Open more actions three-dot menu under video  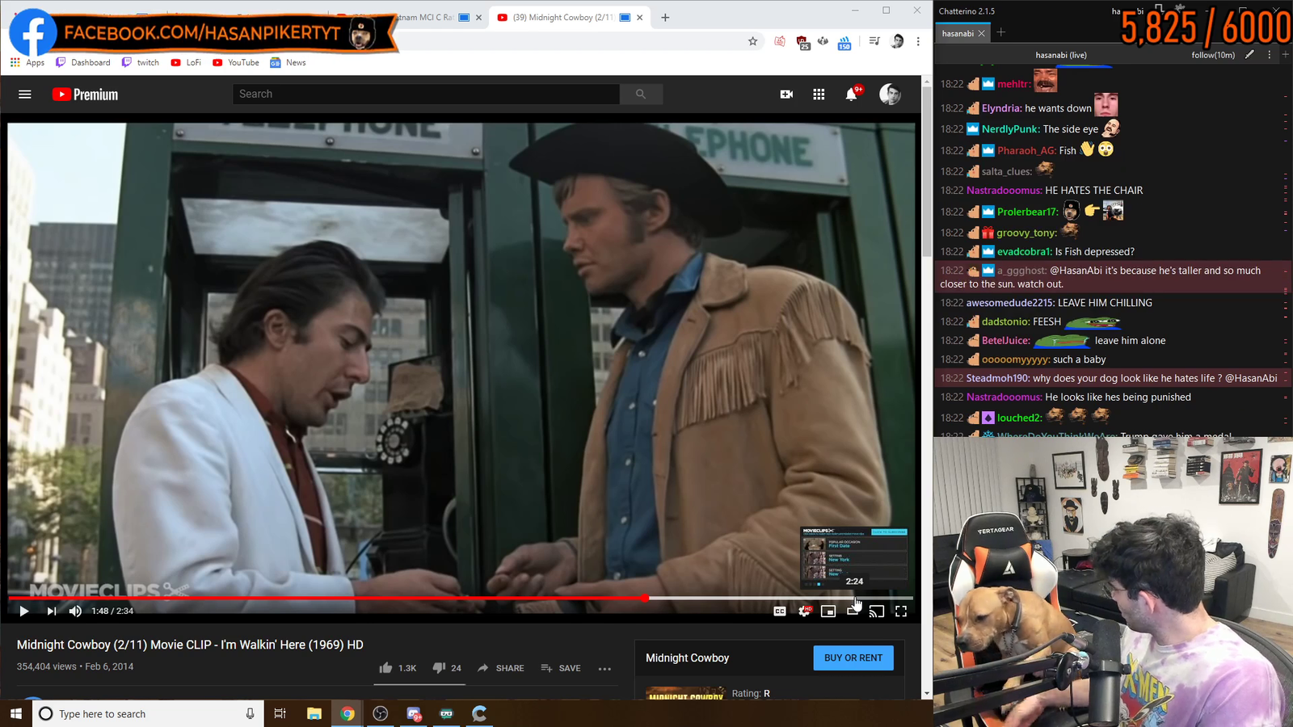click(x=604, y=669)
